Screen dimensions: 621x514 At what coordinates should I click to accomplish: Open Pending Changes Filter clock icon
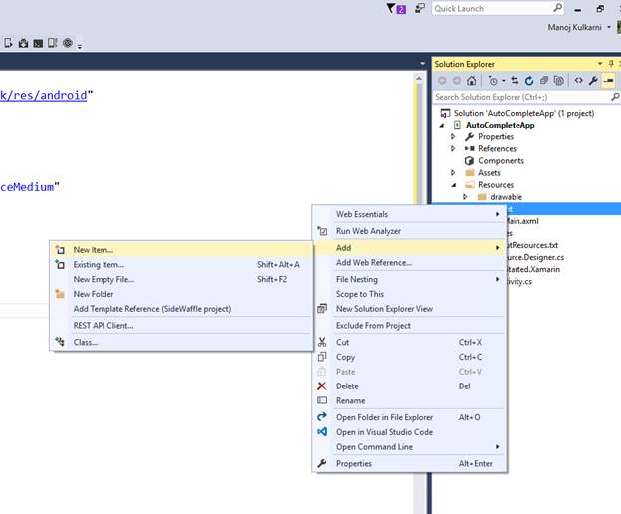[x=493, y=81]
